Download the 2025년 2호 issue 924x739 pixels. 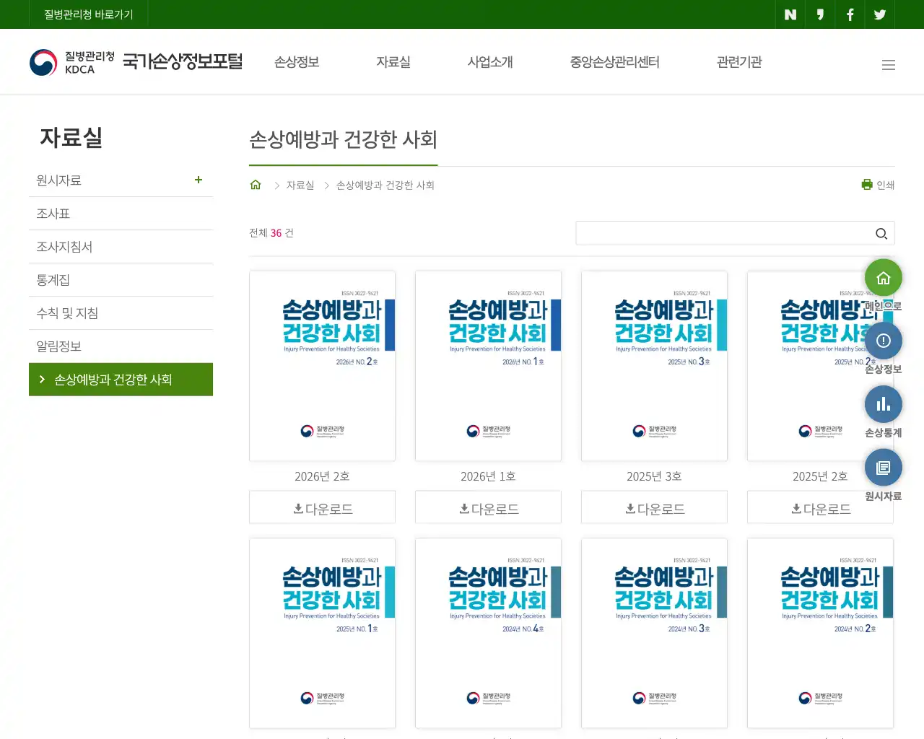820,507
